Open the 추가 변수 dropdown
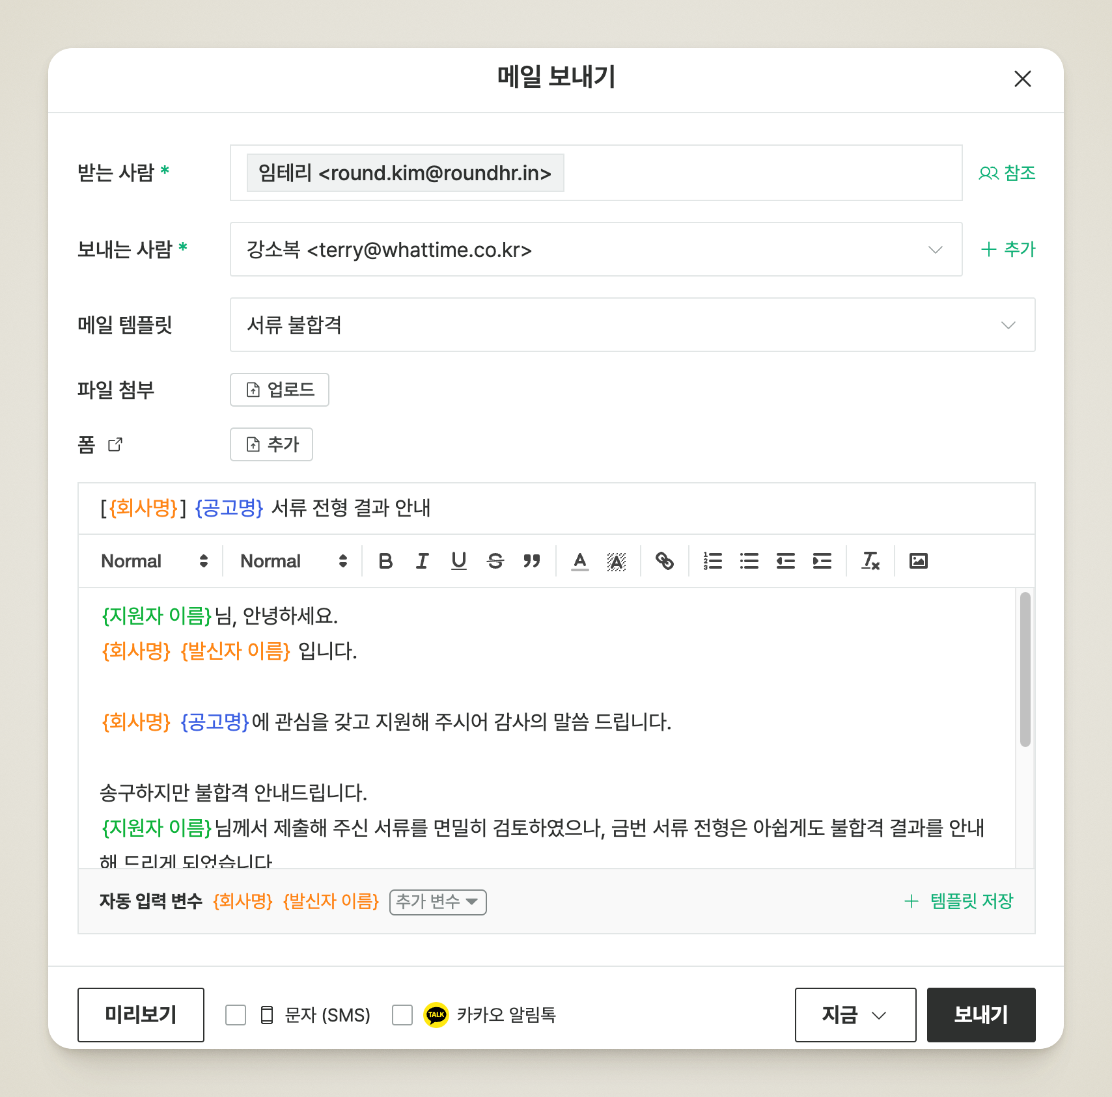1112x1097 pixels. tap(438, 902)
